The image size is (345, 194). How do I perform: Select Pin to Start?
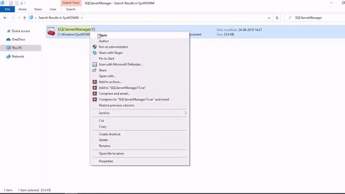tap(140, 59)
